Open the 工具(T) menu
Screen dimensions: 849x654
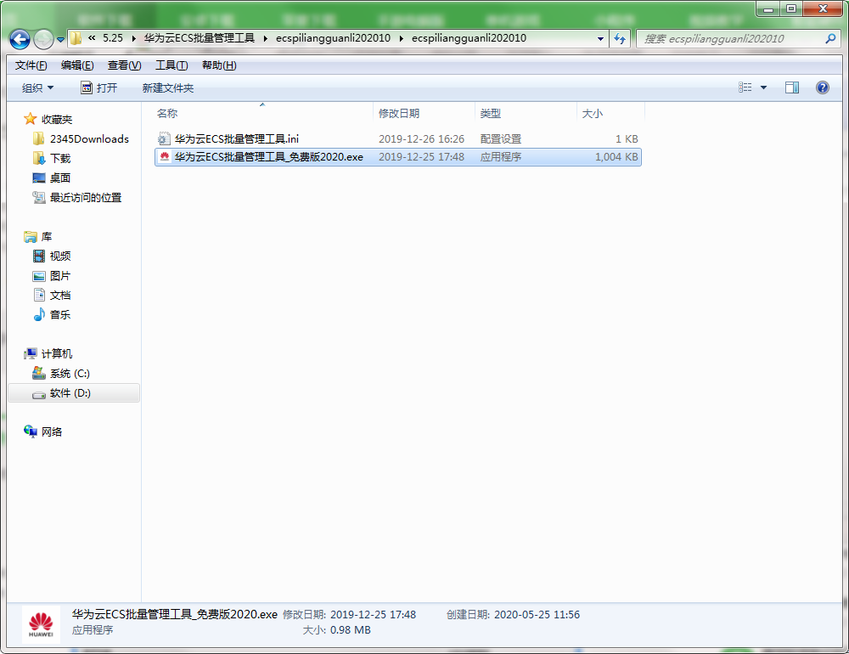point(171,65)
